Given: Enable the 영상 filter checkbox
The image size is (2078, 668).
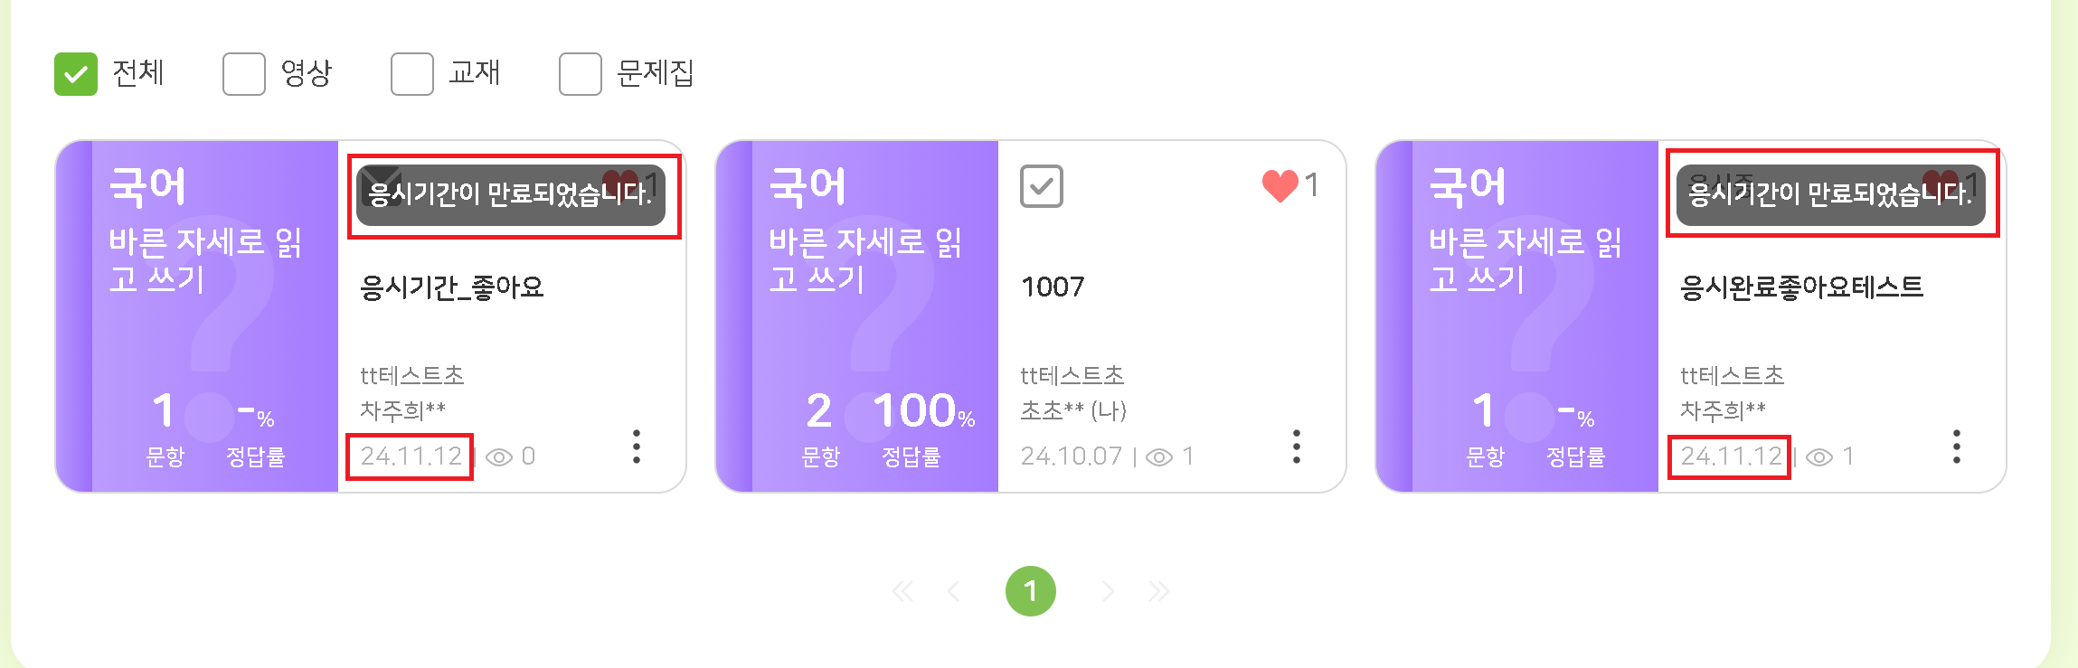Looking at the screenshot, I should click(244, 74).
